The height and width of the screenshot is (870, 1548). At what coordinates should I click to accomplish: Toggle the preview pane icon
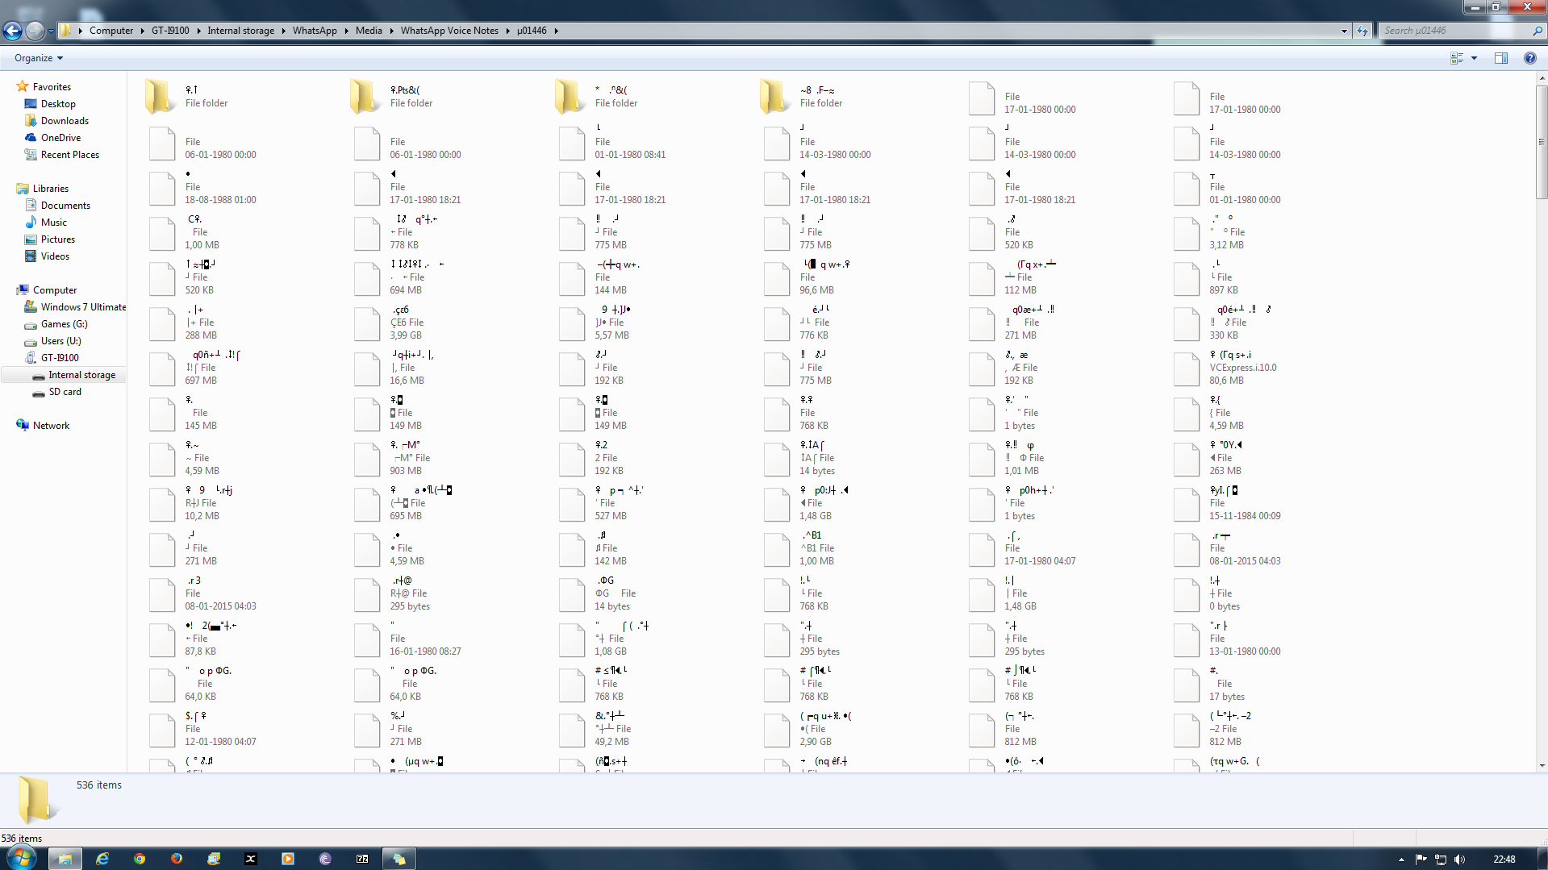tap(1501, 58)
